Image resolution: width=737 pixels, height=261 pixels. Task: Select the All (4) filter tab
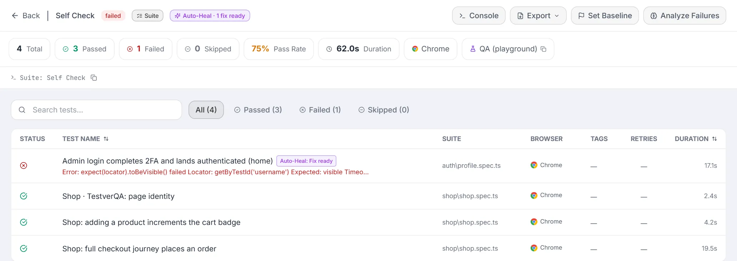[x=206, y=110]
